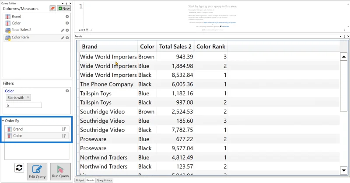Open Query Builder panel options arrow

tap(63, 3)
